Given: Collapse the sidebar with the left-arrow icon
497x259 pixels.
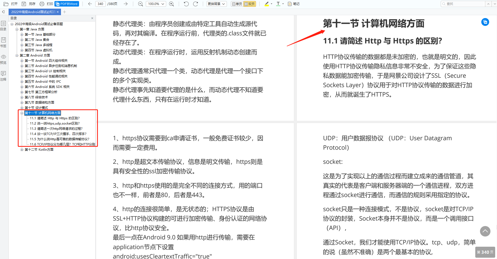Looking at the screenshot, I should [3, 12].
